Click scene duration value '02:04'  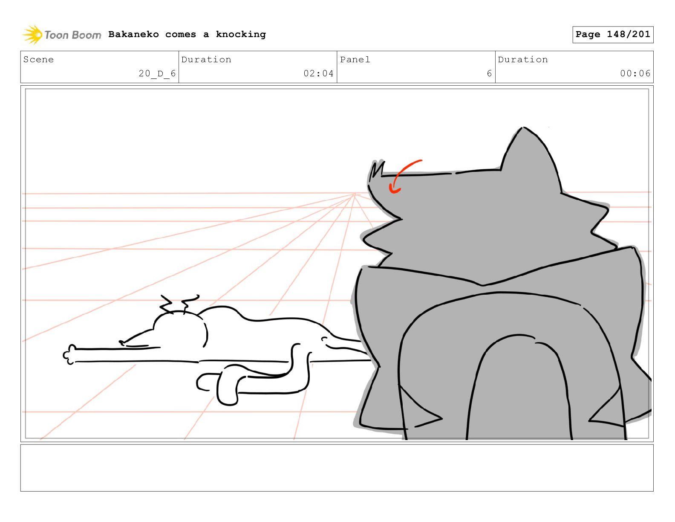point(318,73)
